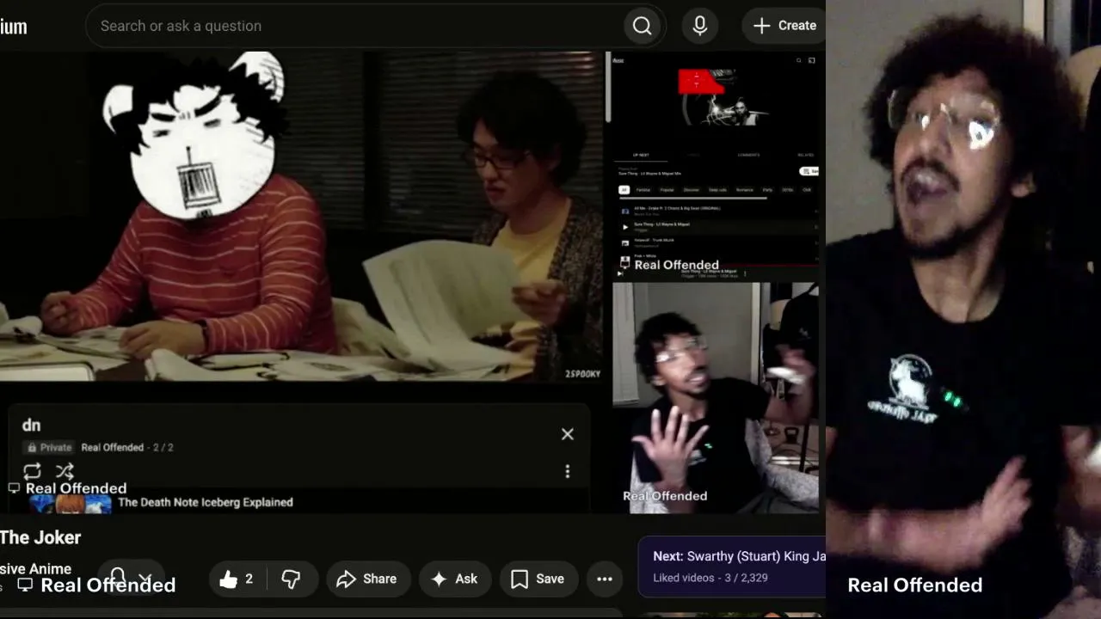The width and height of the screenshot is (1101, 619).
Task: Select the "Party" filter chip
Action: click(767, 190)
